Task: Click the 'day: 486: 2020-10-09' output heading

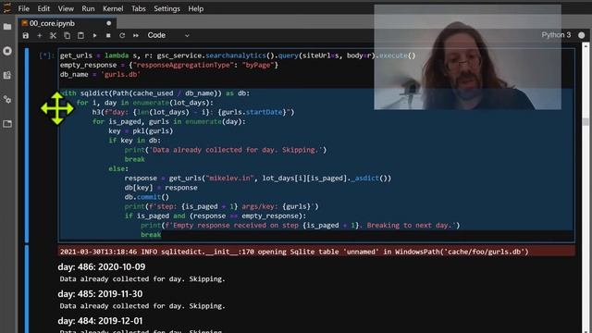Action: [101, 267]
